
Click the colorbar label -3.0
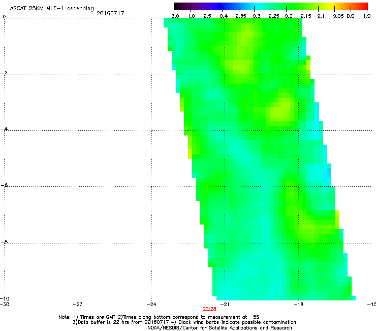coord(173,16)
